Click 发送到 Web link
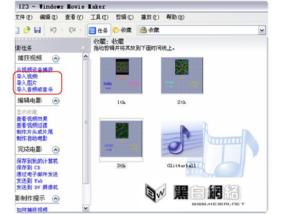Viewport: 285px width, 214px height. click(x=29, y=181)
